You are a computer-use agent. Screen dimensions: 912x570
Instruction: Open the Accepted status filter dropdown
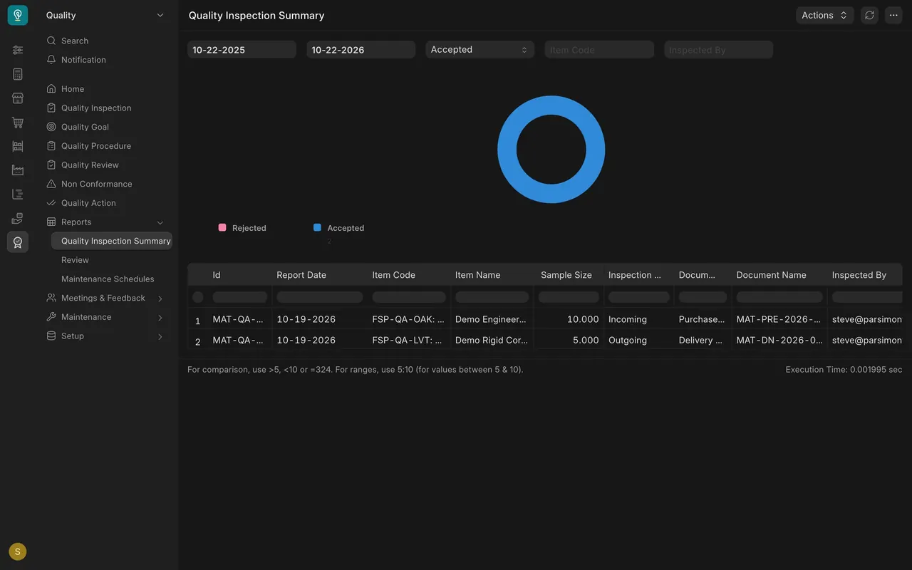pos(480,49)
